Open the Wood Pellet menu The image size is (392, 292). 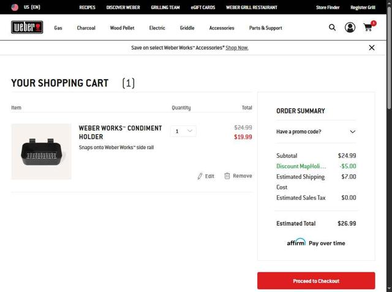pyautogui.click(x=122, y=28)
